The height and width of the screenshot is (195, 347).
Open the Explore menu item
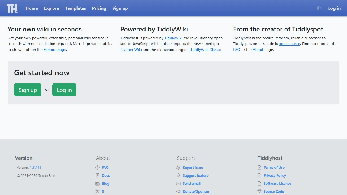pyautogui.click(x=52, y=8)
